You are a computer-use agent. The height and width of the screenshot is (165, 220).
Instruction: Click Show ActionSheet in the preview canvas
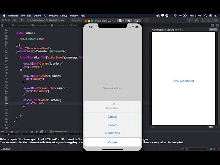(x=183, y=81)
